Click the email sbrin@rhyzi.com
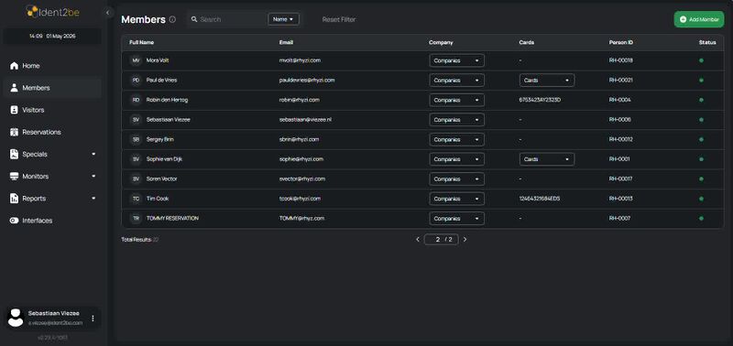 pos(300,140)
